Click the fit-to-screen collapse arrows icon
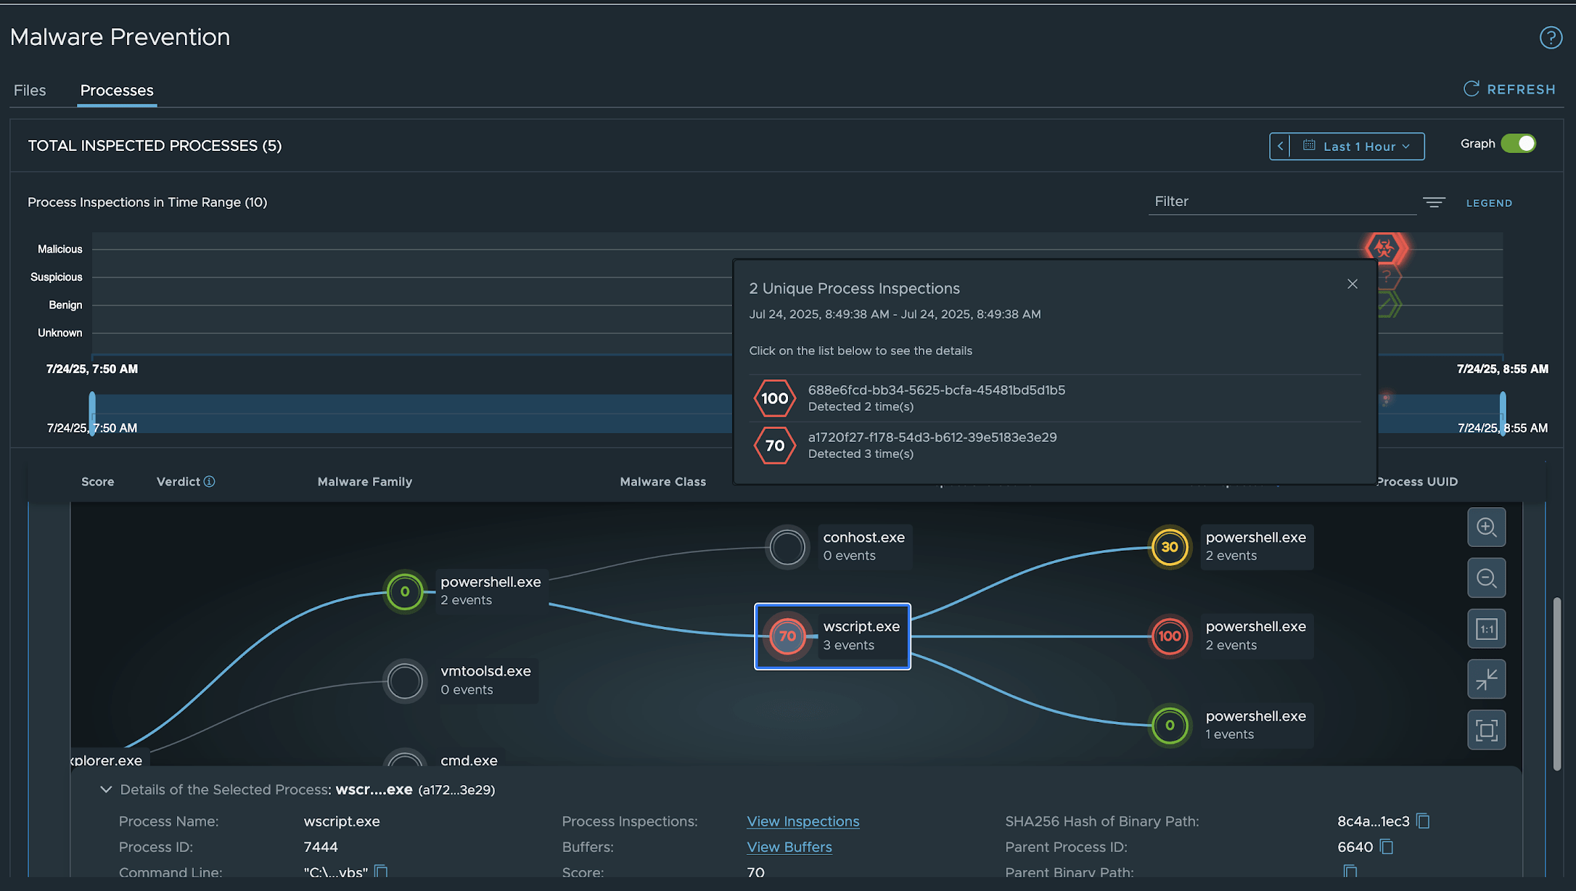This screenshot has width=1576, height=891. (1487, 679)
